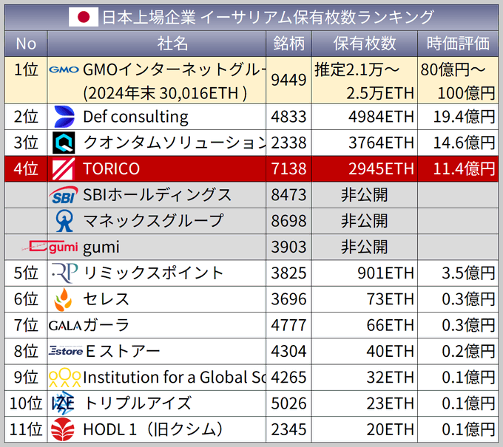Click the gumi red logo
This screenshot has height=447, width=503.
pyautogui.click(x=50, y=247)
